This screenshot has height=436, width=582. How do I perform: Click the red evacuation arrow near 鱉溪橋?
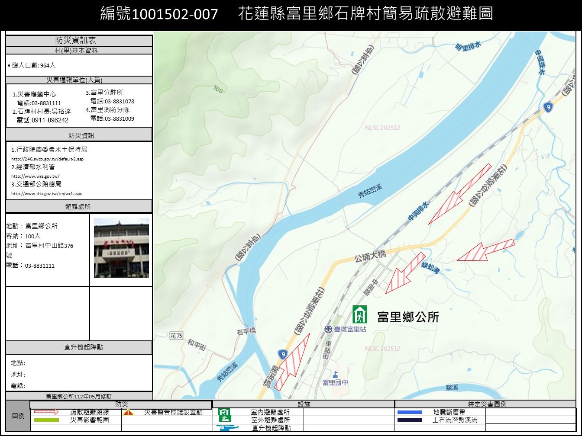[x=293, y=361]
